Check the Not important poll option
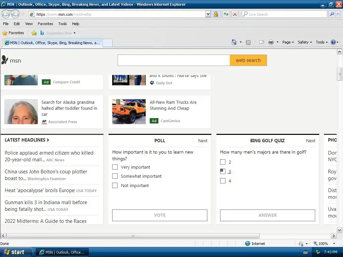Image resolution: width=343 pixels, height=257 pixels. coord(115,185)
